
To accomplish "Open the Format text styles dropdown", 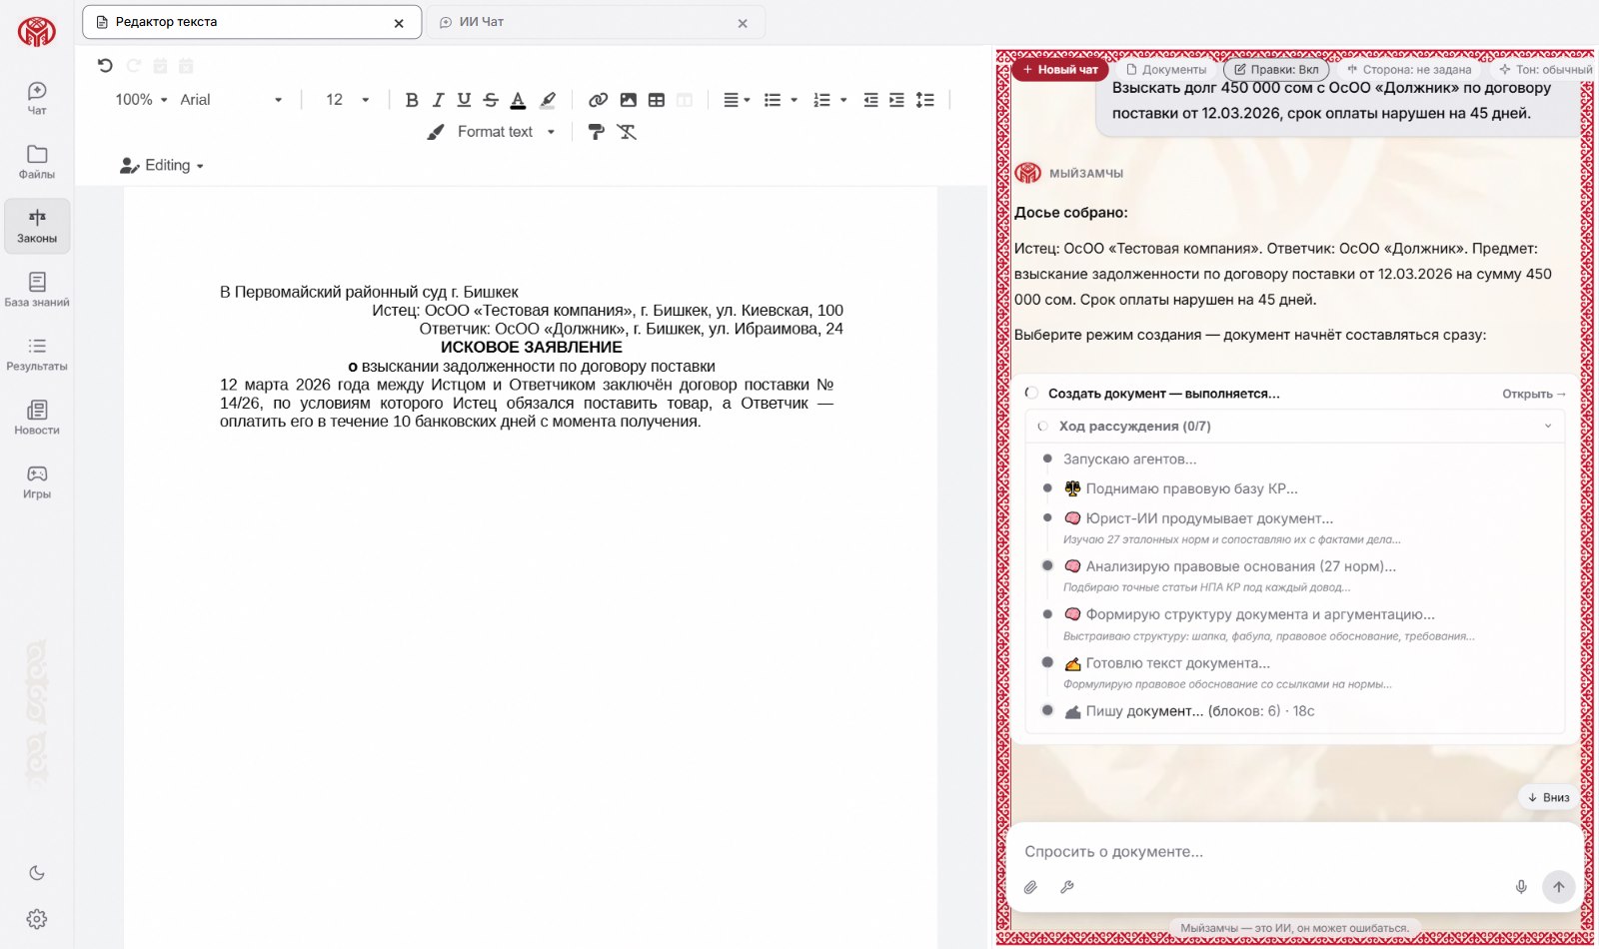I will click(492, 132).
